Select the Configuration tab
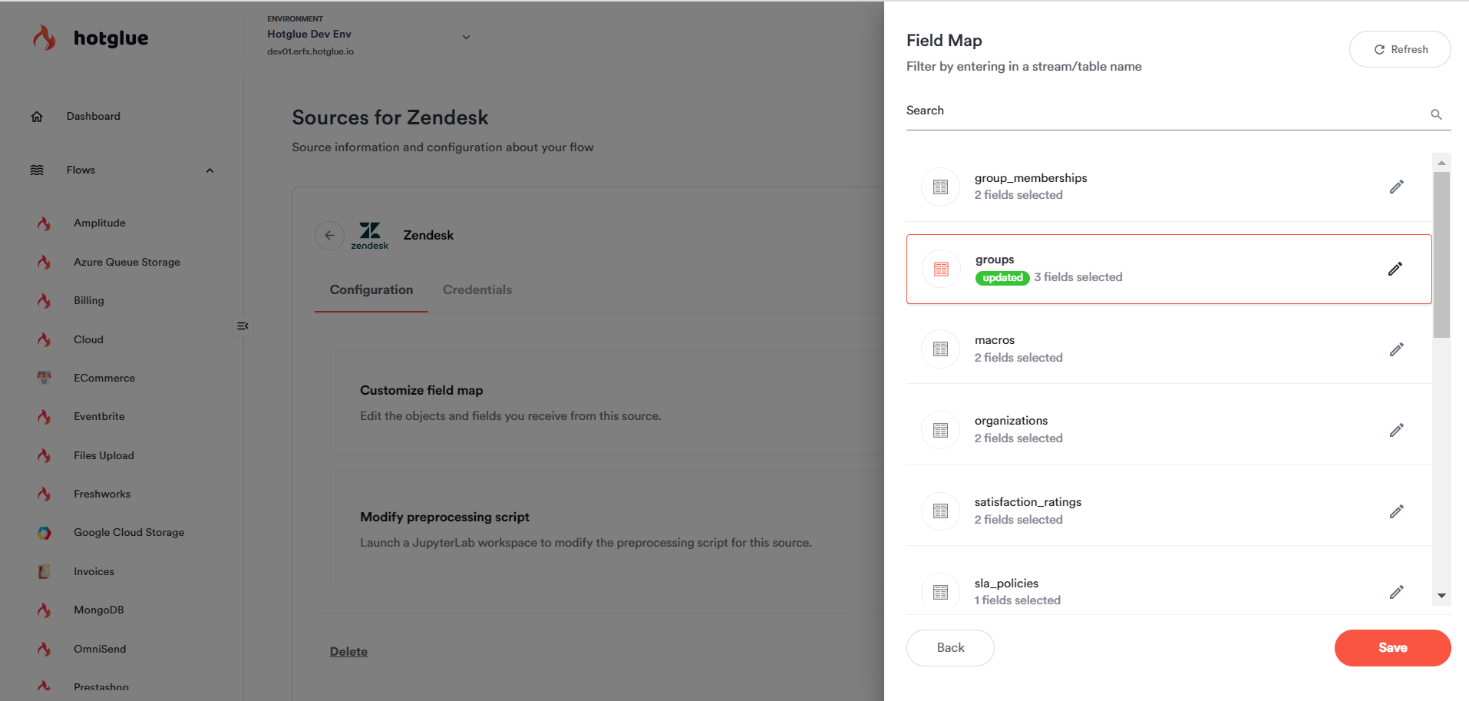The image size is (1469, 701). tap(371, 289)
